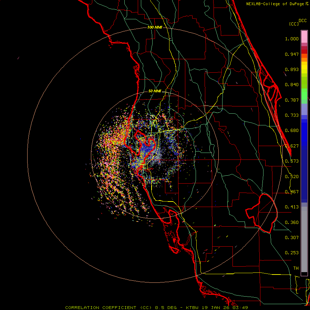The image size is (310, 310).
Task: Pick the gray swatch beside 0.307
Action: [x=304, y=239]
